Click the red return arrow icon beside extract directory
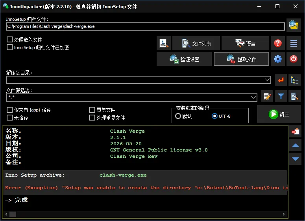Screen dimensions: 305x221 281,80
